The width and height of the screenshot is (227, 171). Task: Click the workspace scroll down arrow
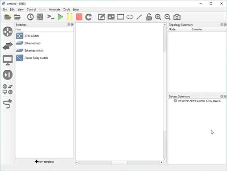click(165, 159)
